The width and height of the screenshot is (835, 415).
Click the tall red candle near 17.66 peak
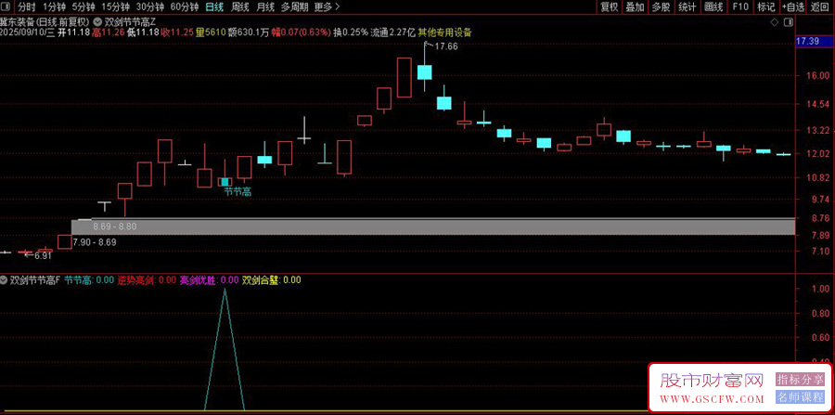click(405, 78)
